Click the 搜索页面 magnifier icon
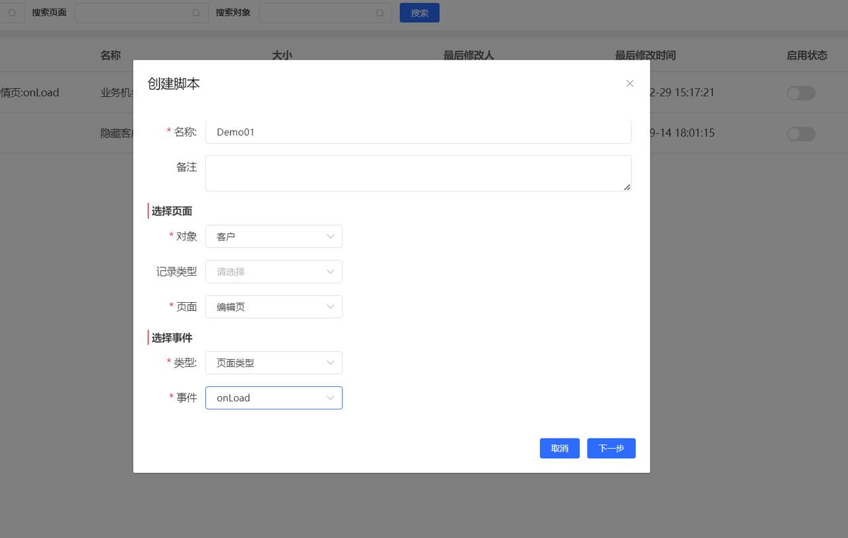Image resolution: width=848 pixels, height=538 pixels. 196,13
